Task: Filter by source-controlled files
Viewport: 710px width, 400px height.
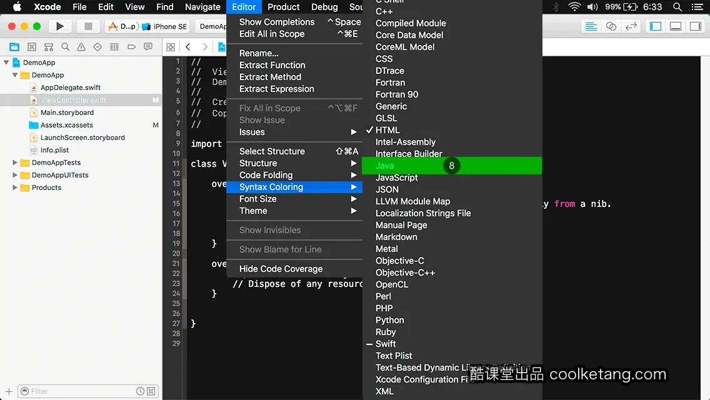Action: 151,391
